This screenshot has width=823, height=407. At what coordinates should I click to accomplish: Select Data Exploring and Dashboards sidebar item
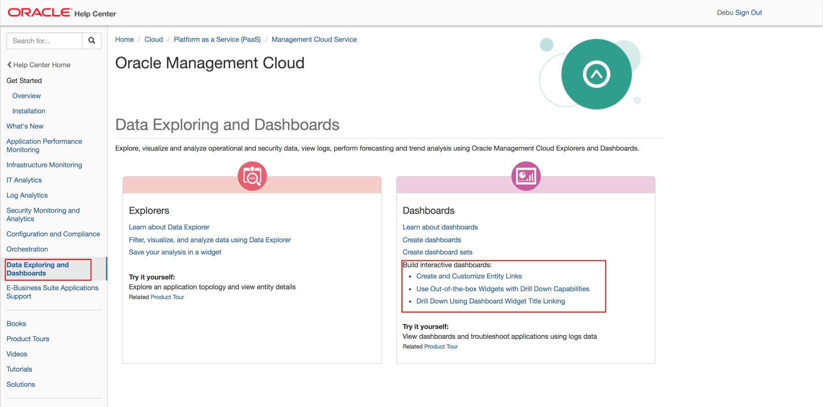[x=38, y=269]
